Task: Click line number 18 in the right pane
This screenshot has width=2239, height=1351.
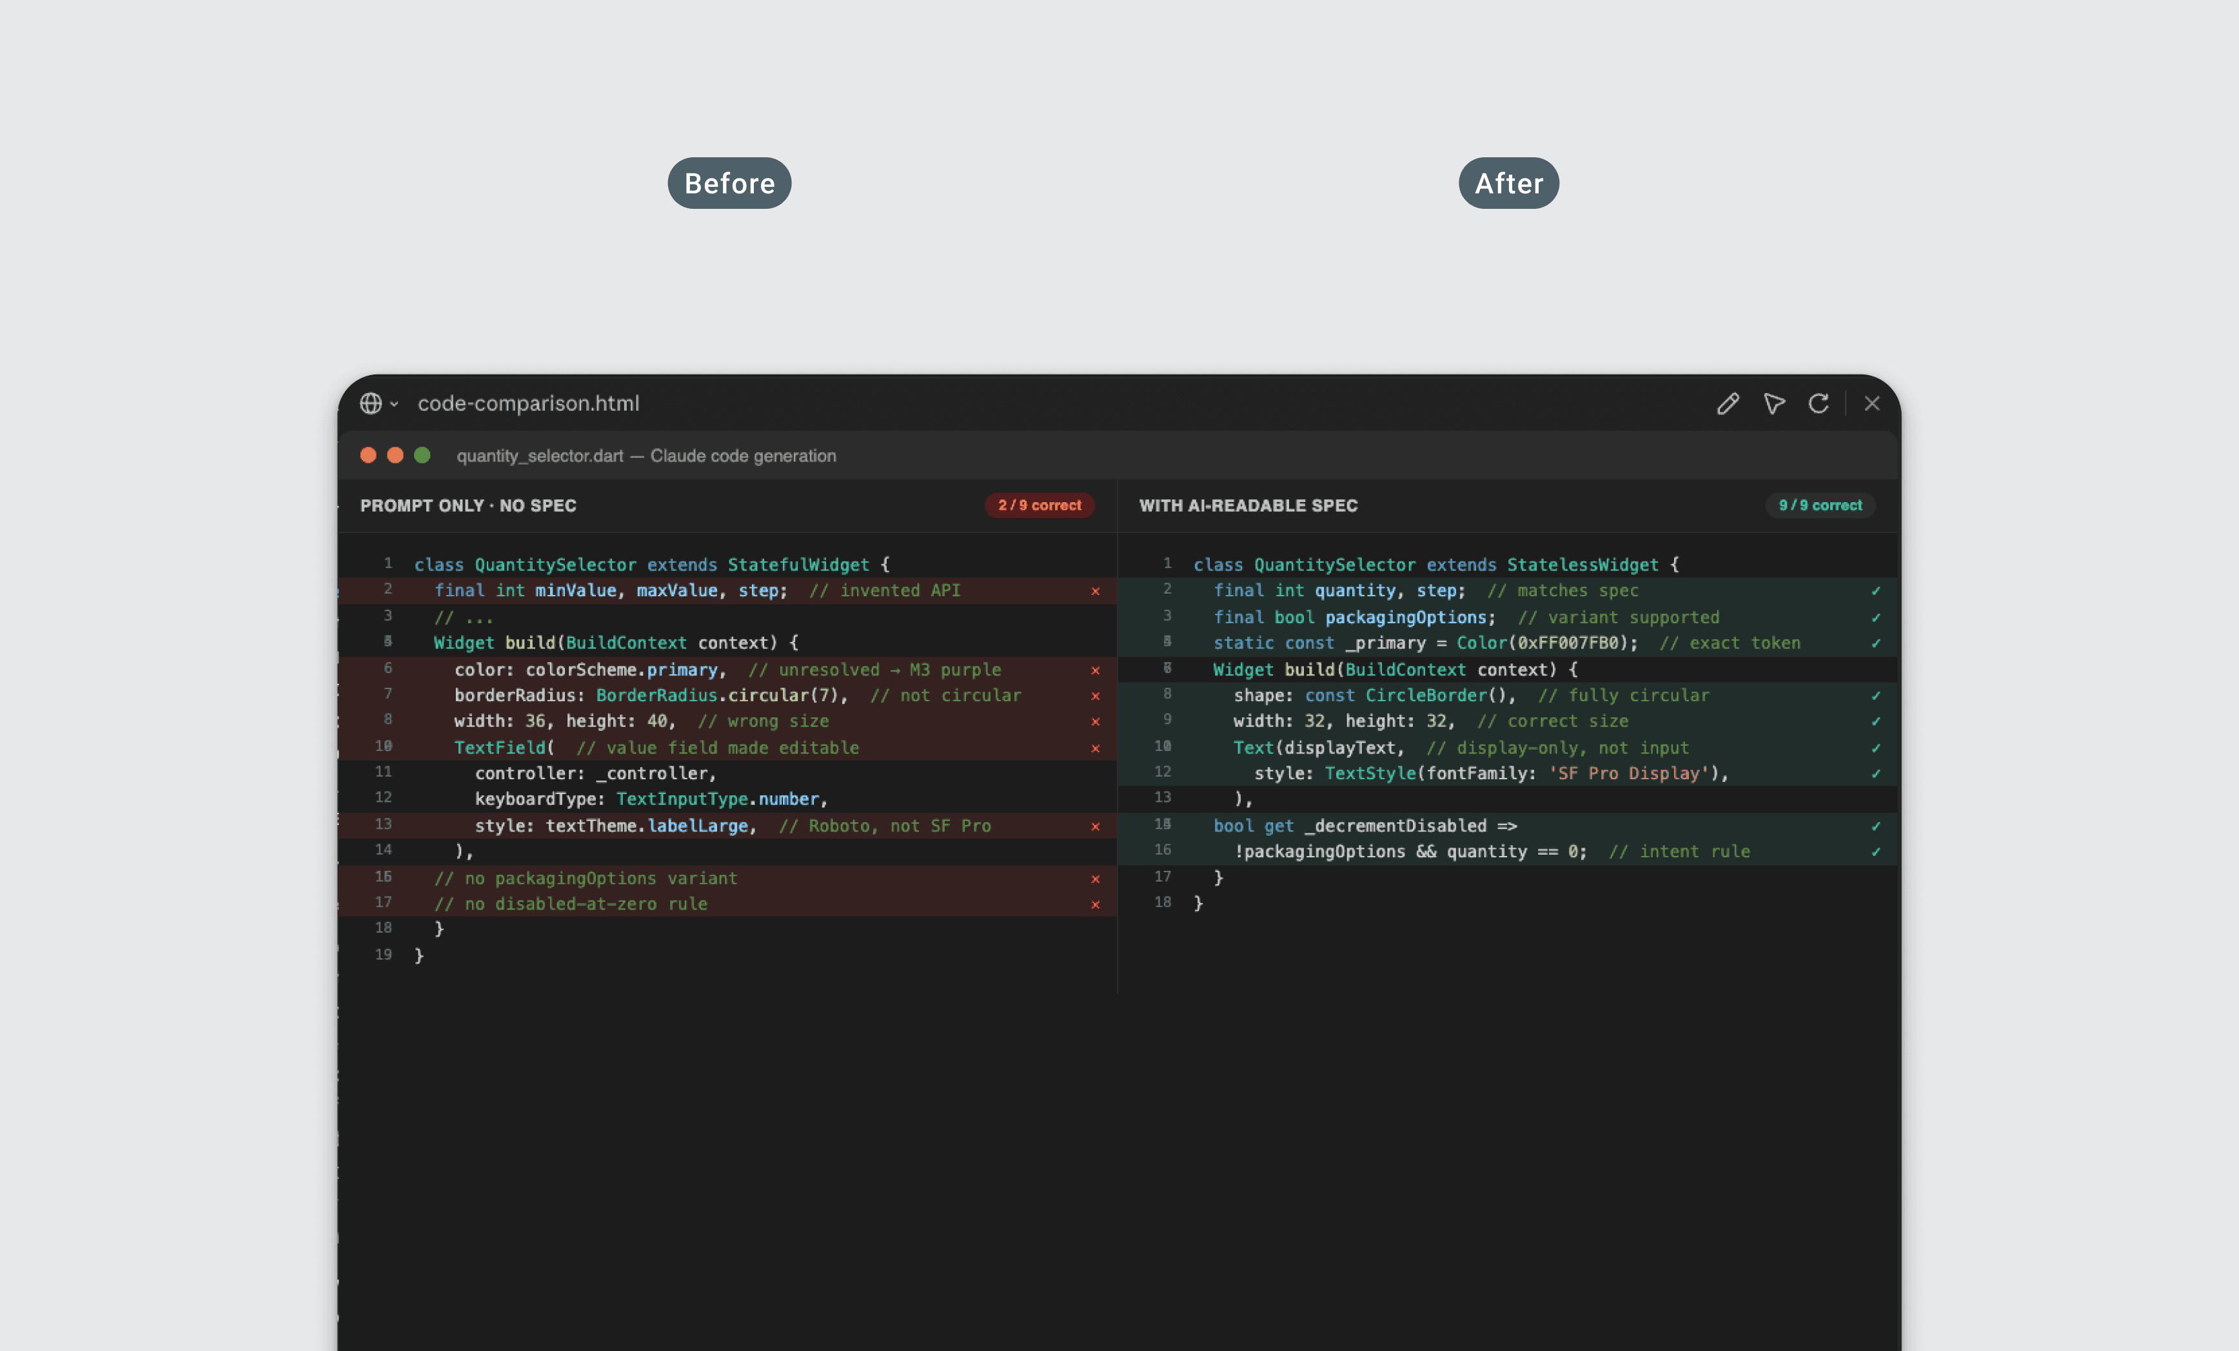Action: click(1163, 902)
